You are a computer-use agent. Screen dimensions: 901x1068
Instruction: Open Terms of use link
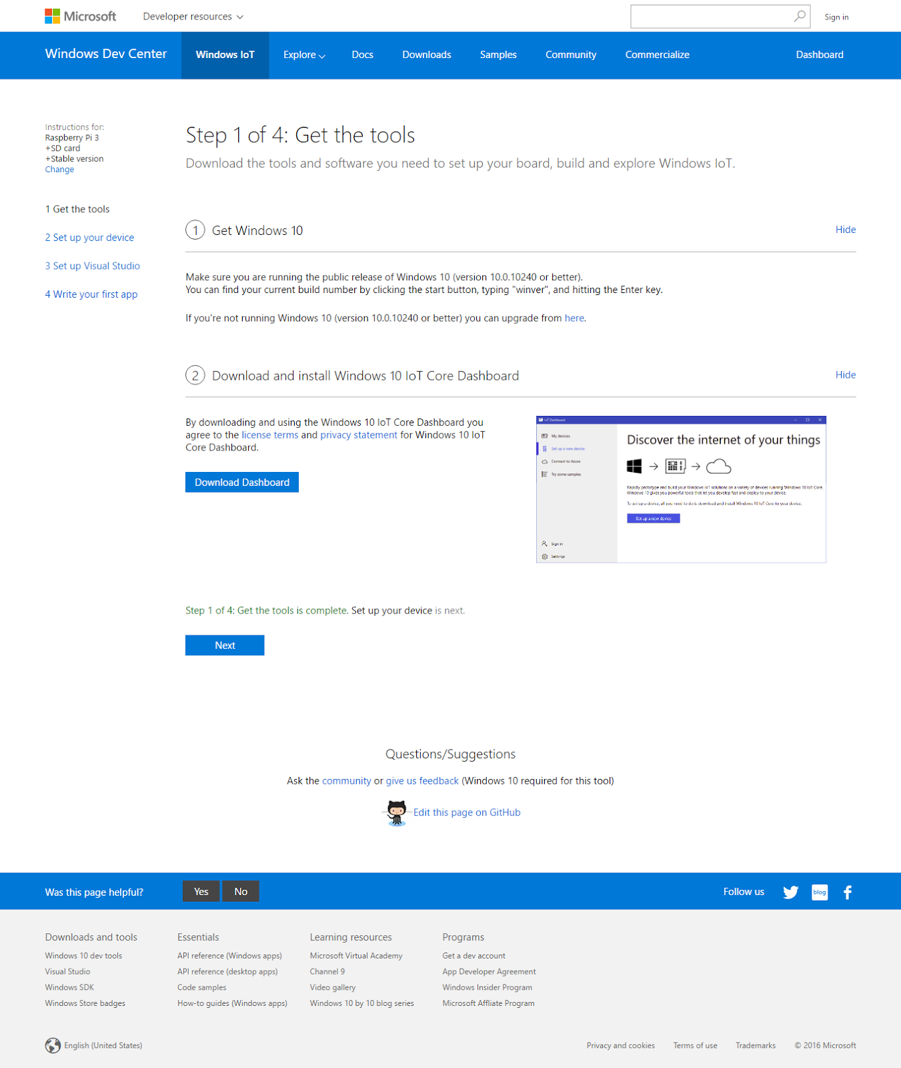coord(695,1045)
